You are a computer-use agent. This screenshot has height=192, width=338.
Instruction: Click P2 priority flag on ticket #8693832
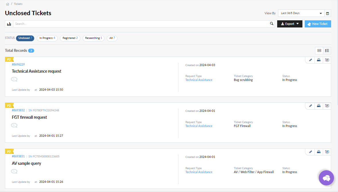(x=9, y=106)
